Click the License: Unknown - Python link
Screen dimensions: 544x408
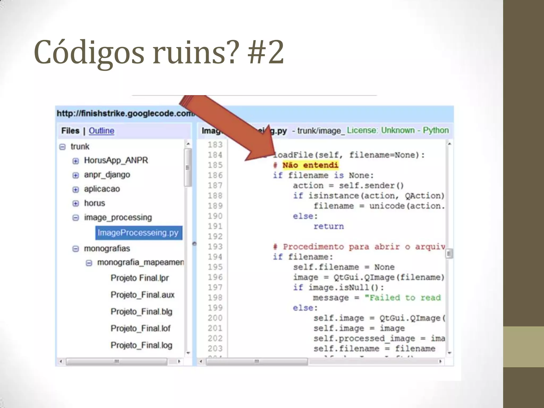pos(398,130)
